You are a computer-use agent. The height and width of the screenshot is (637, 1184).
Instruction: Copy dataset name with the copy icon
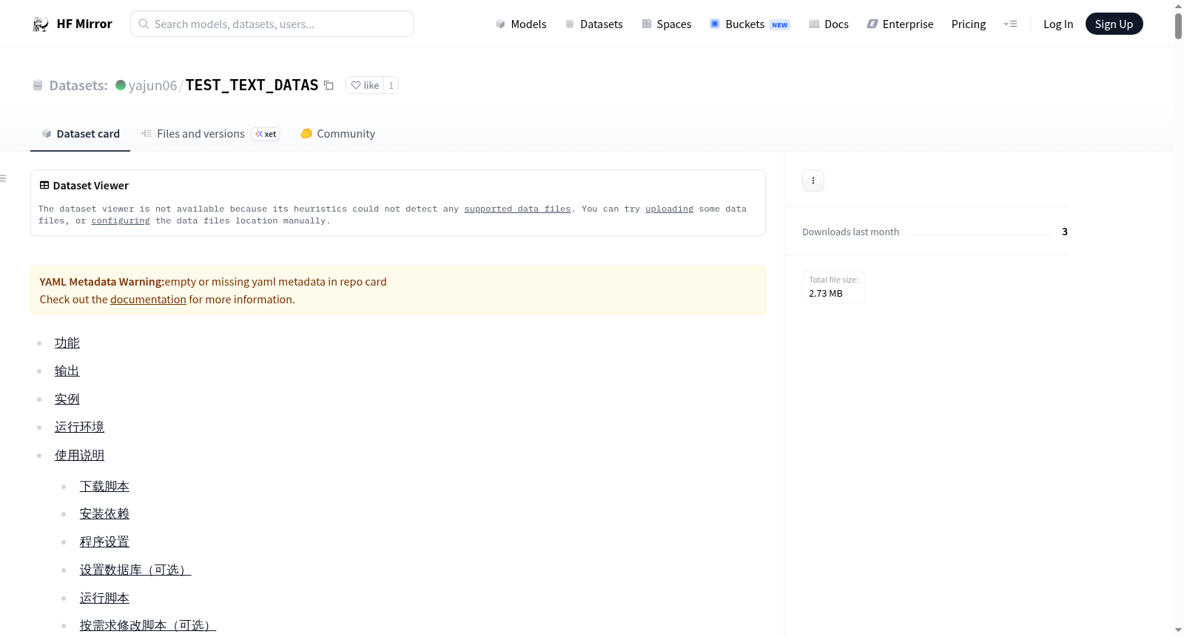pyautogui.click(x=329, y=86)
